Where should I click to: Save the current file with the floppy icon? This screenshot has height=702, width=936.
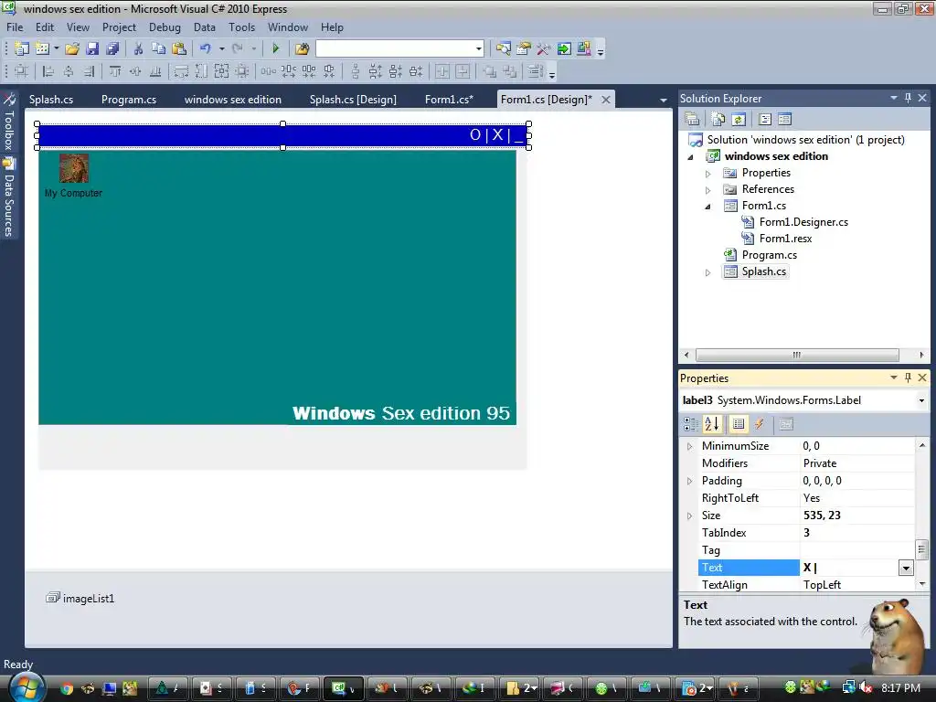coord(92,49)
